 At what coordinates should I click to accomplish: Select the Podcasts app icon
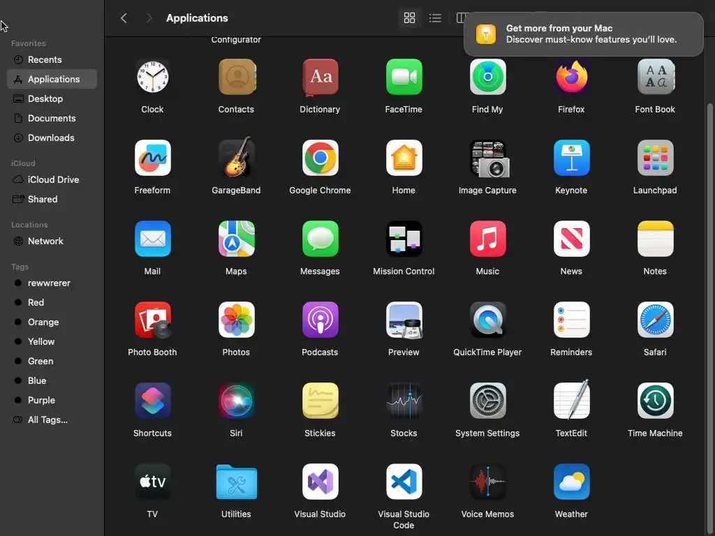(320, 320)
